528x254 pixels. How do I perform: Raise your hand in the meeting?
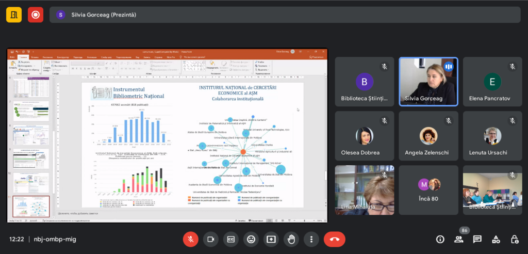(291, 239)
